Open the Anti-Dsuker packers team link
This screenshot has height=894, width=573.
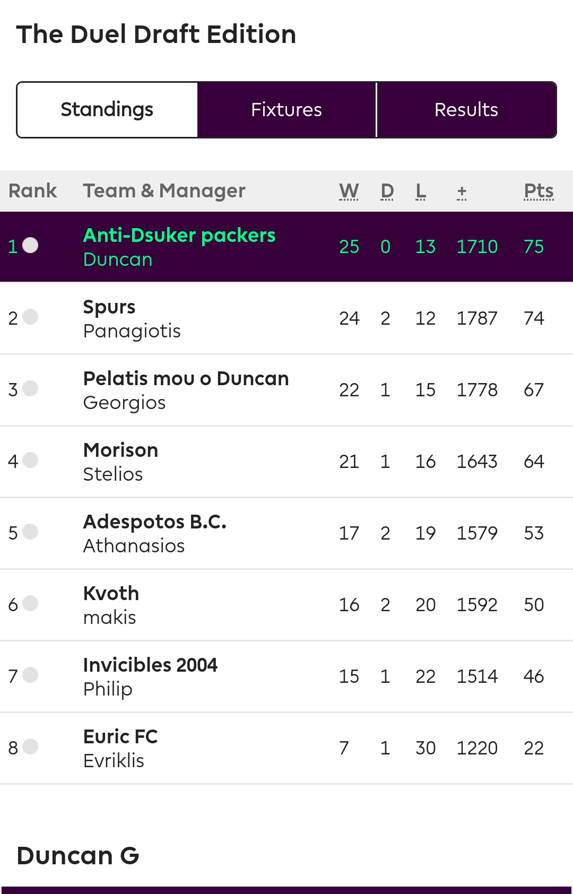pos(179,235)
